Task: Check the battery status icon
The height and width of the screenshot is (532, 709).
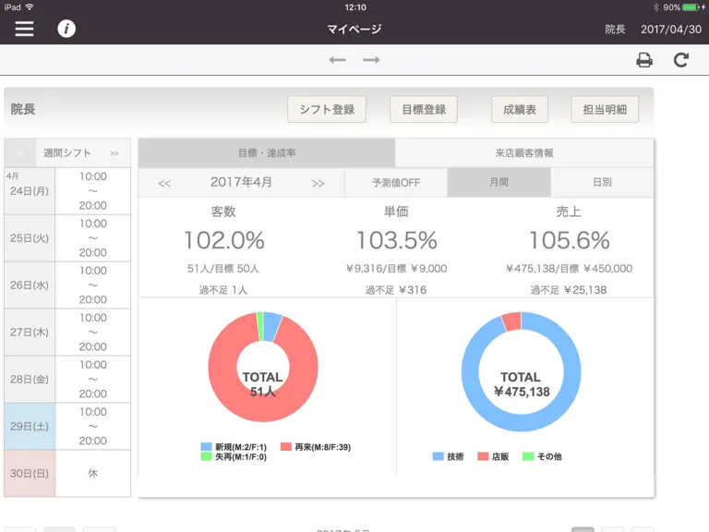Action: coord(691,7)
